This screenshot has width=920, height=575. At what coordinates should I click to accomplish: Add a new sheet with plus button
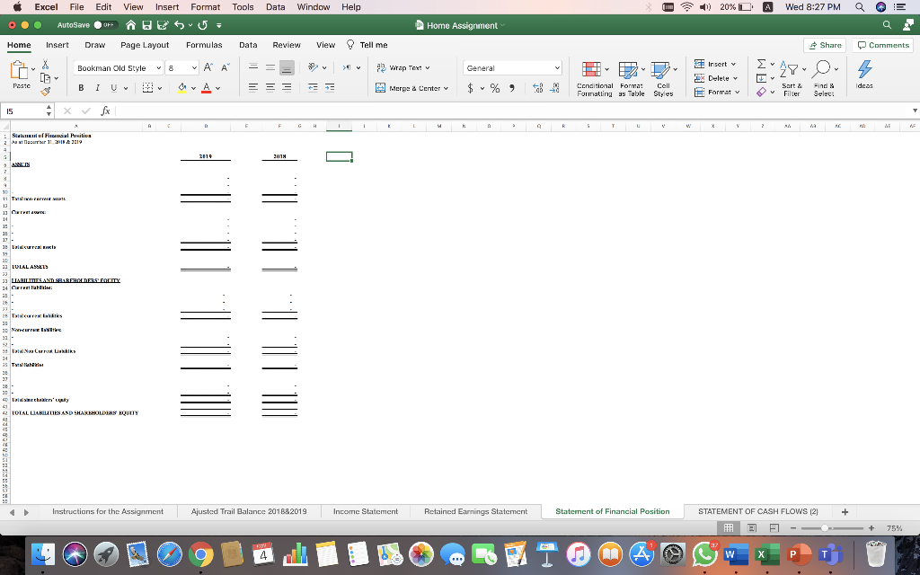click(845, 511)
